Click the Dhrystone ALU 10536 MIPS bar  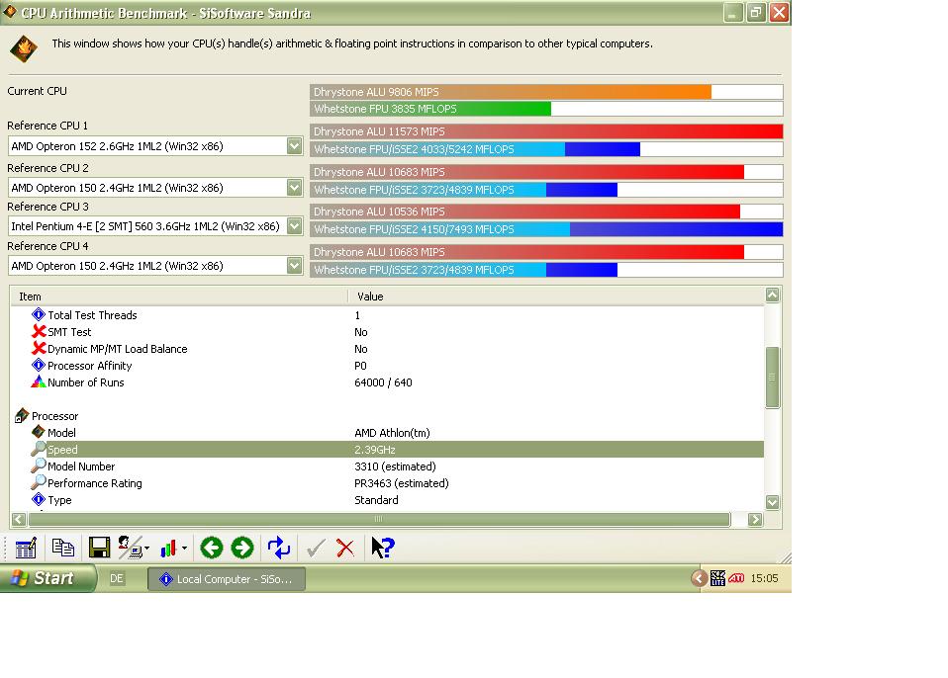546,212
